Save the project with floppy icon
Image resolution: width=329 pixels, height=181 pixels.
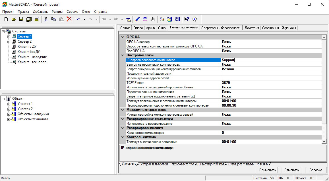pos(21,19)
